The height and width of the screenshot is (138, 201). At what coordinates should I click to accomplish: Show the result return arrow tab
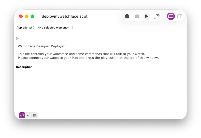(x=28, y=115)
